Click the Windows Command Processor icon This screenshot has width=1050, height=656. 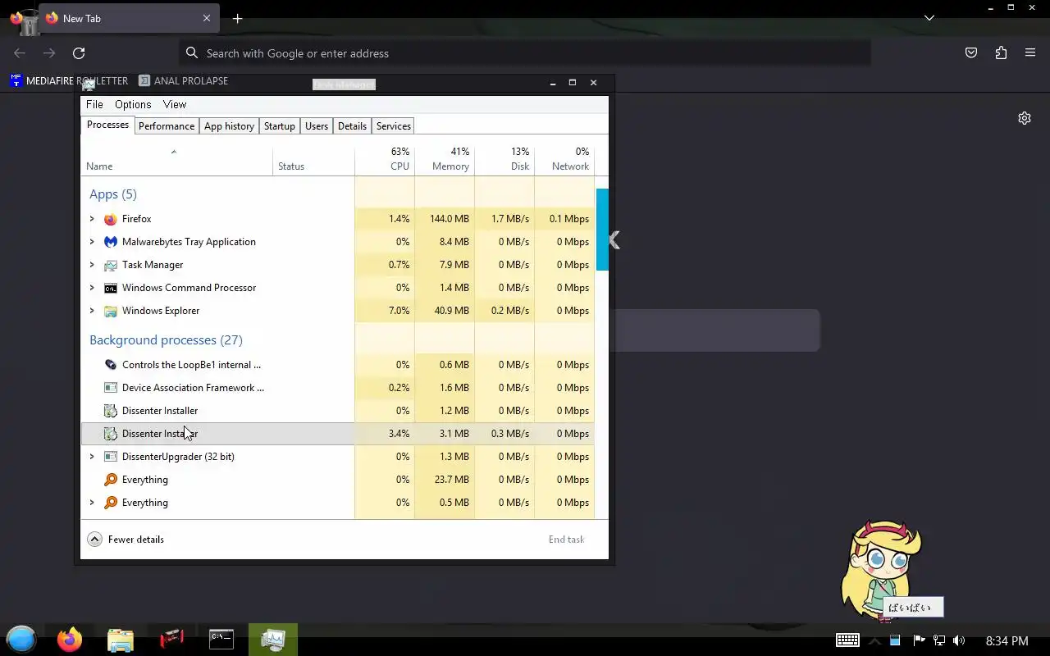[111, 288]
